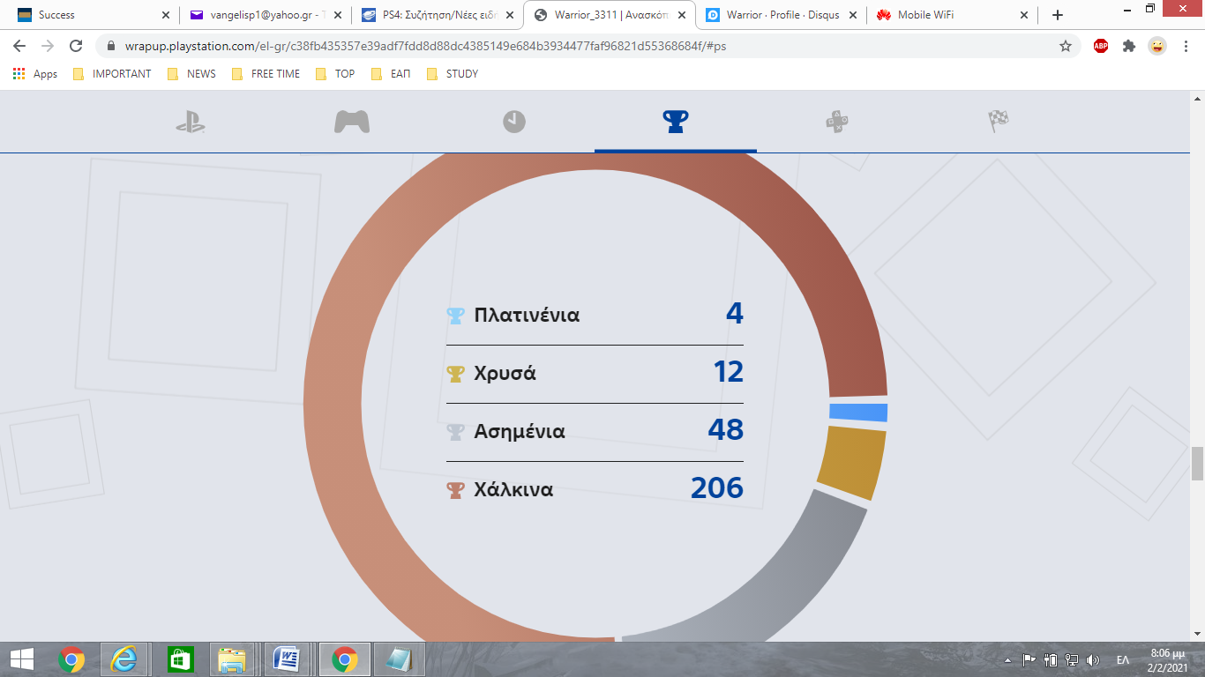Click the Chrome back arrow
Viewport: 1205px width, 677px height.
(x=19, y=46)
